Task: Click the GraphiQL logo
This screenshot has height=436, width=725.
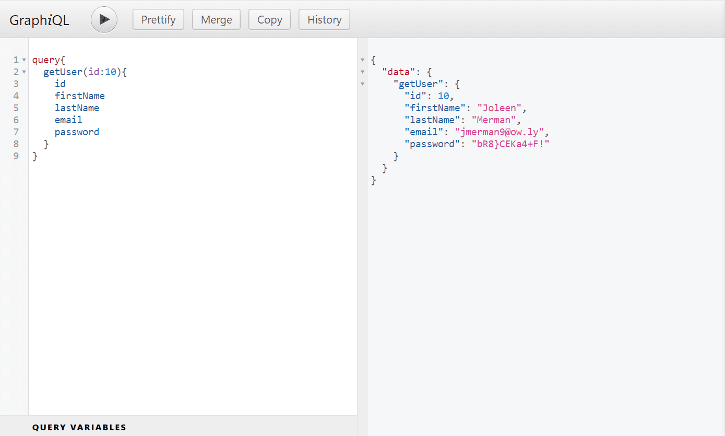Action: pyautogui.click(x=39, y=19)
